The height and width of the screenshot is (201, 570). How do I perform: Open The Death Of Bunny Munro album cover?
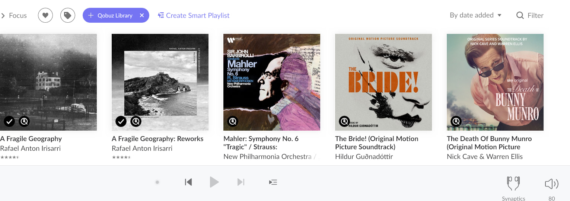pos(495,82)
